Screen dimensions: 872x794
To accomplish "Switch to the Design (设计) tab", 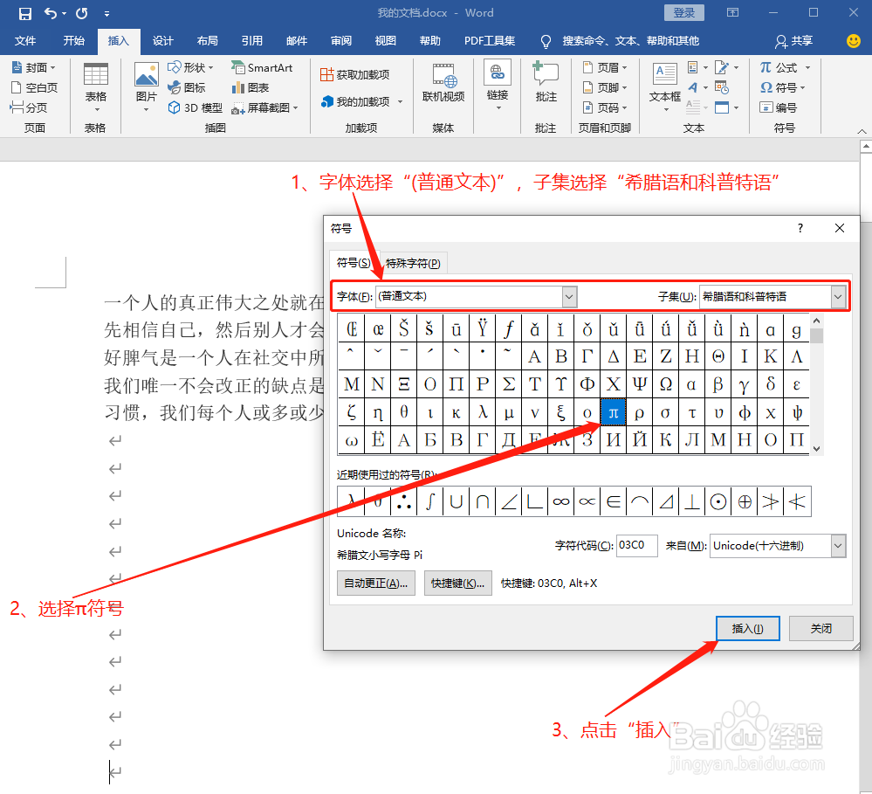I will 163,41.
